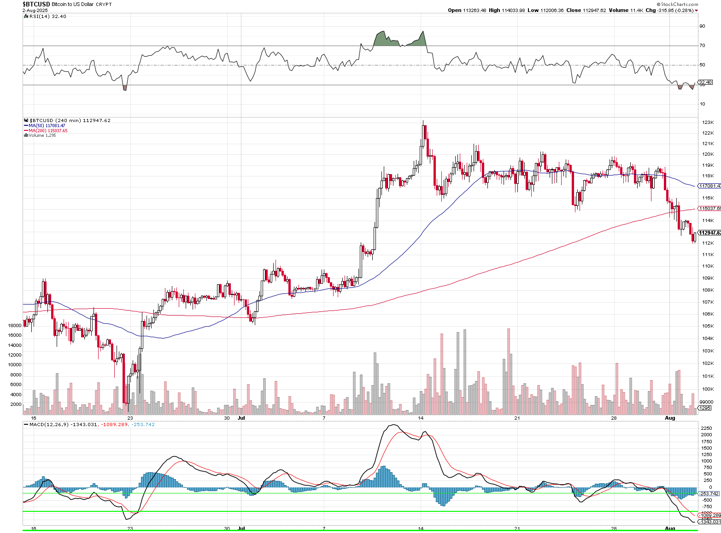The height and width of the screenshot is (533, 721).
Task: Click the 117081.47 MA(50) axis price tag
Action: 709,186
